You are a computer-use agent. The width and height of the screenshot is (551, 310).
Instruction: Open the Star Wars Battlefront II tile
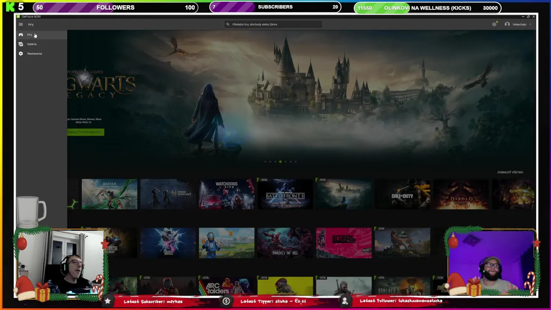(285, 194)
